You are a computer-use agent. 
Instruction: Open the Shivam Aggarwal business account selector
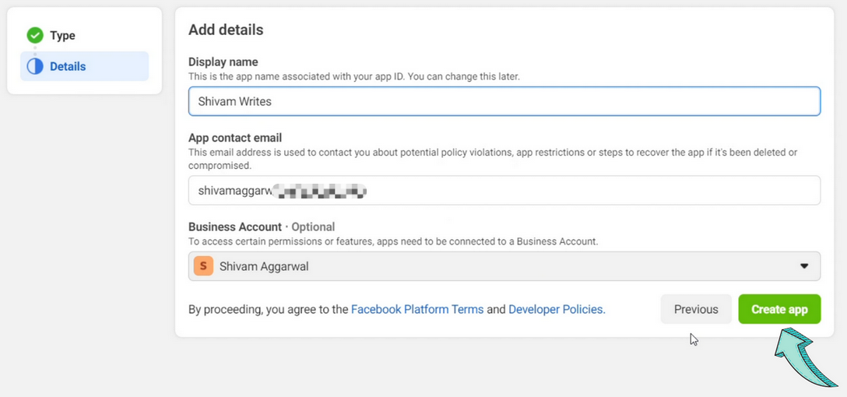pos(498,266)
